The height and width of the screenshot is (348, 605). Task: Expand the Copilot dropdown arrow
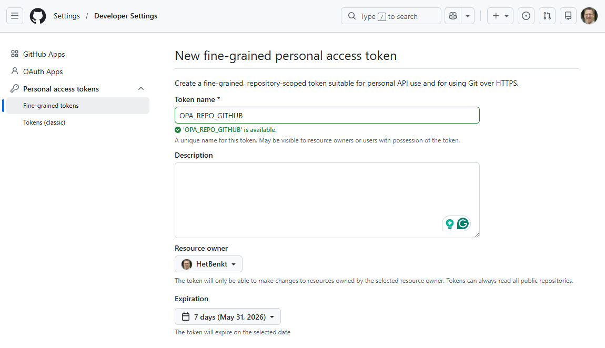coord(468,16)
